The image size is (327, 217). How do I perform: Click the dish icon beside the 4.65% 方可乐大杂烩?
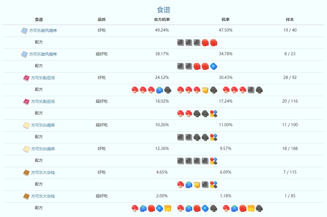coord(26,172)
